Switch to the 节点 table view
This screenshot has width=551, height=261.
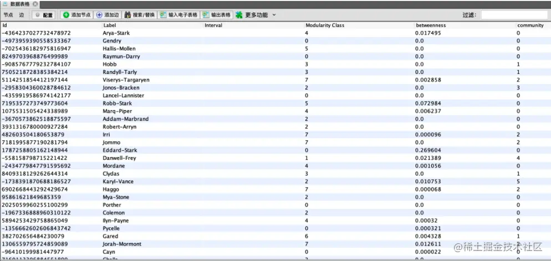[8, 15]
